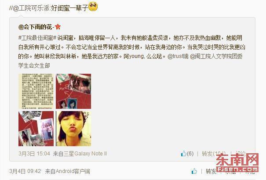
Task: Open the selfie thumbnail of girl pouting
Action: pyautogui.click(x=73, y=129)
